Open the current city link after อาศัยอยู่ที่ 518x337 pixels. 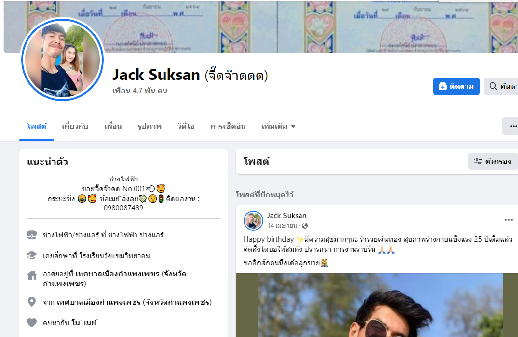[x=114, y=279]
